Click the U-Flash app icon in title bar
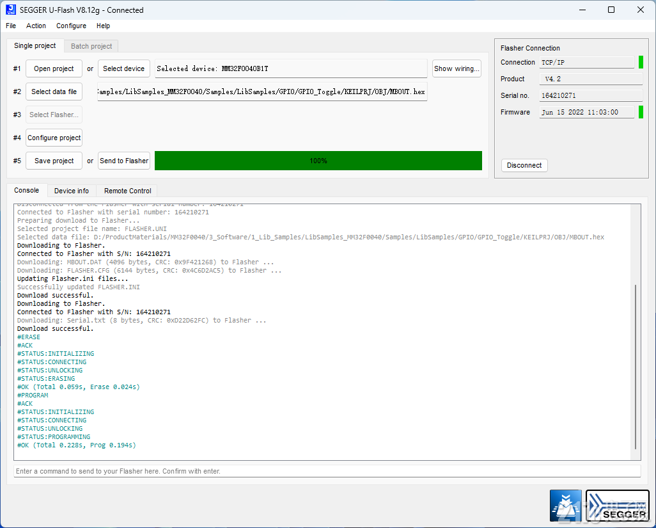656x528 pixels. tap(11, 10)
